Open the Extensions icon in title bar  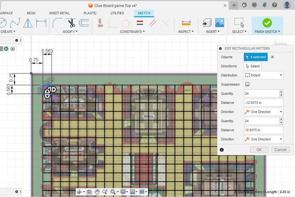(x=244, y=5)
